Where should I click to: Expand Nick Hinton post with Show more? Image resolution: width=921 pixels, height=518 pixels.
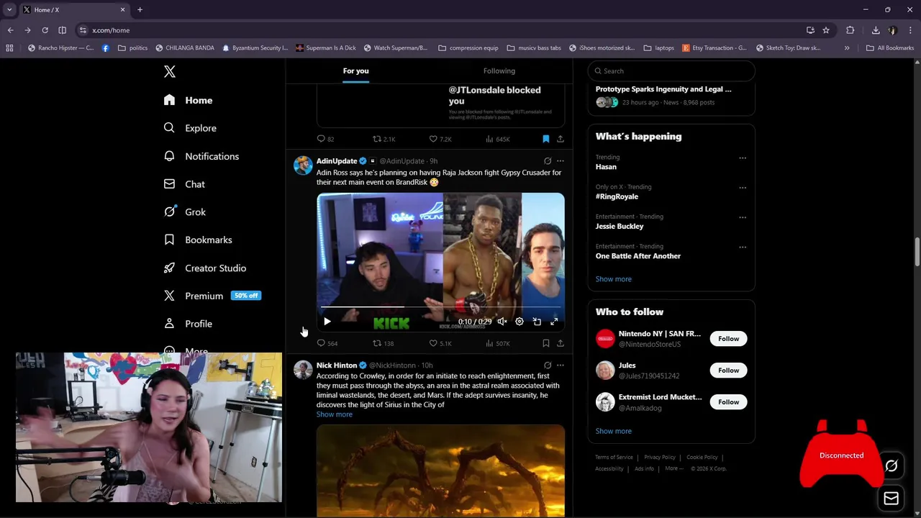(x=335, y=414)
